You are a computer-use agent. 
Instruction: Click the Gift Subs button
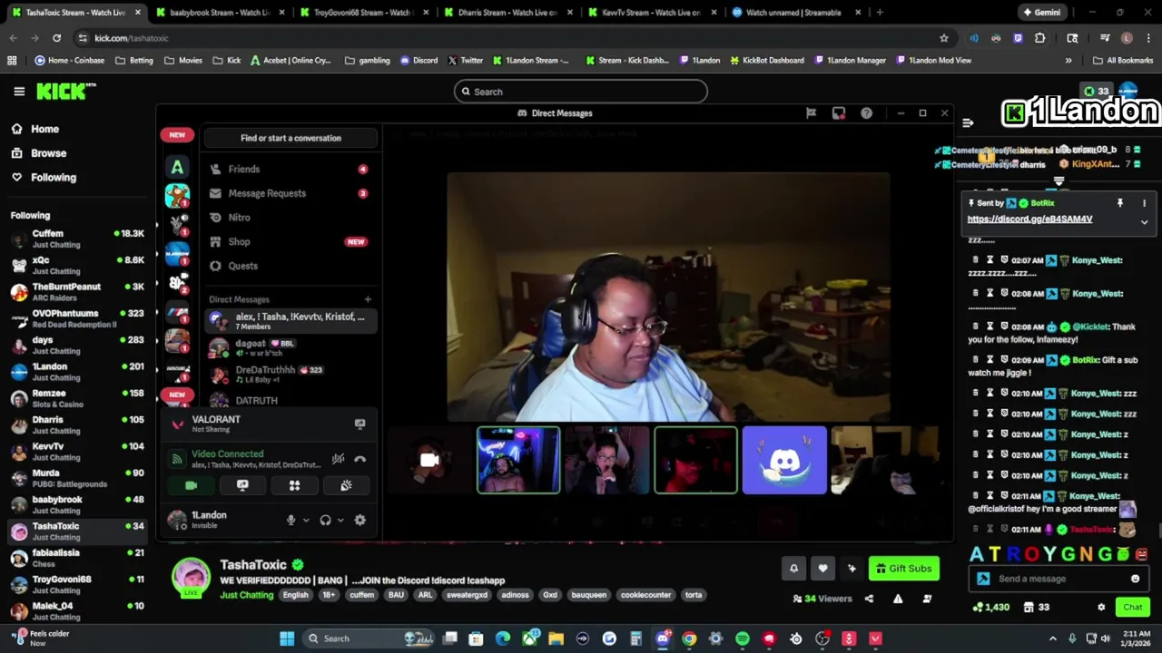coord(904,569)
